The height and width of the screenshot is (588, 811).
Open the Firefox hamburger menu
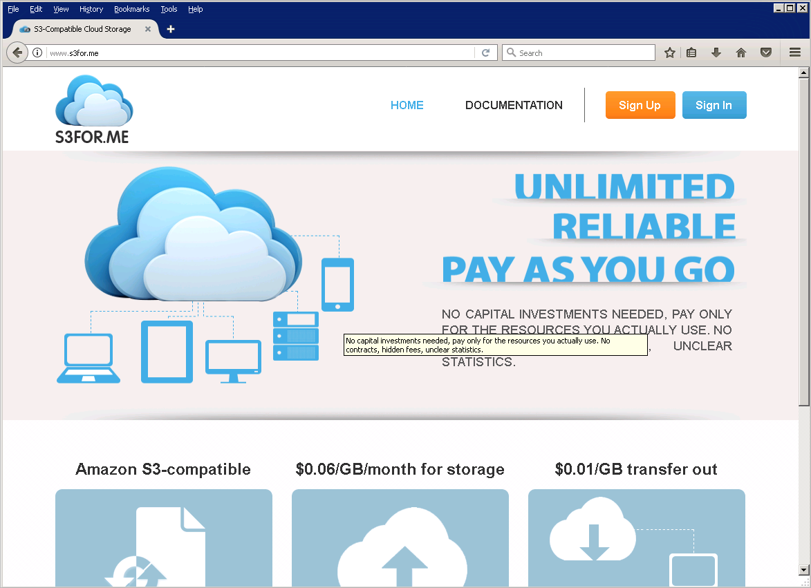click(x=795, y=53)
